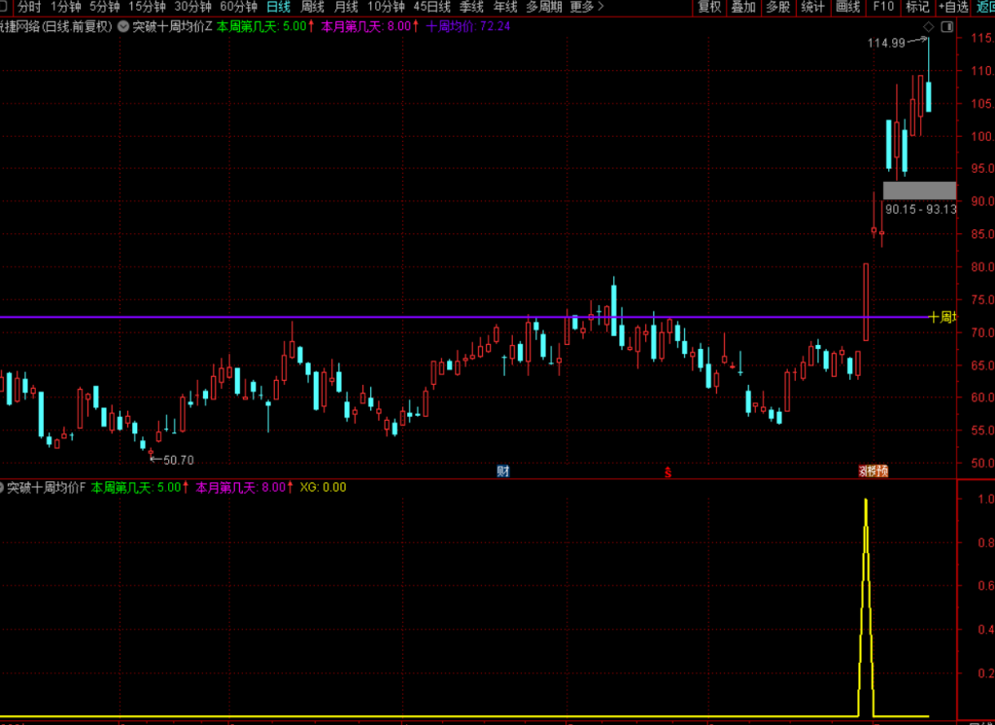Click the red S marker icon
Screen dimensions: 995x725
point(668,471)
